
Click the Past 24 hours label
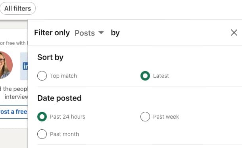(x=67, y=117)
